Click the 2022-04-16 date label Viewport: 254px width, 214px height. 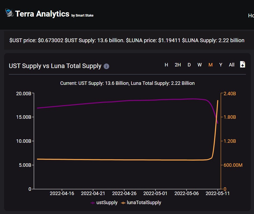point(62,193)
